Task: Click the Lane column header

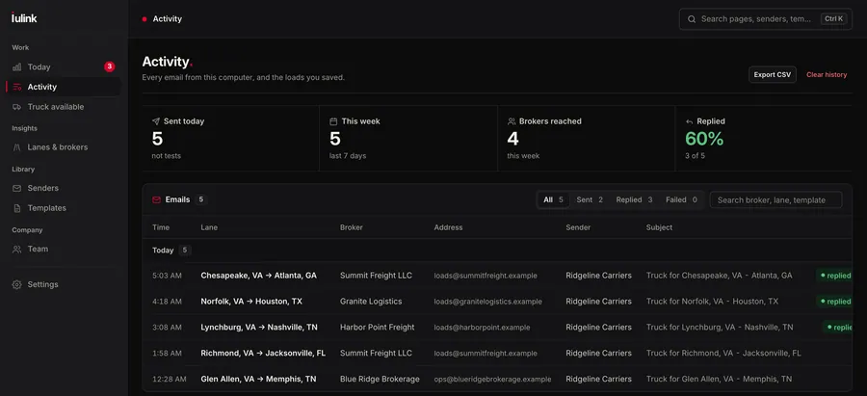Action: [x=209, y=227]
